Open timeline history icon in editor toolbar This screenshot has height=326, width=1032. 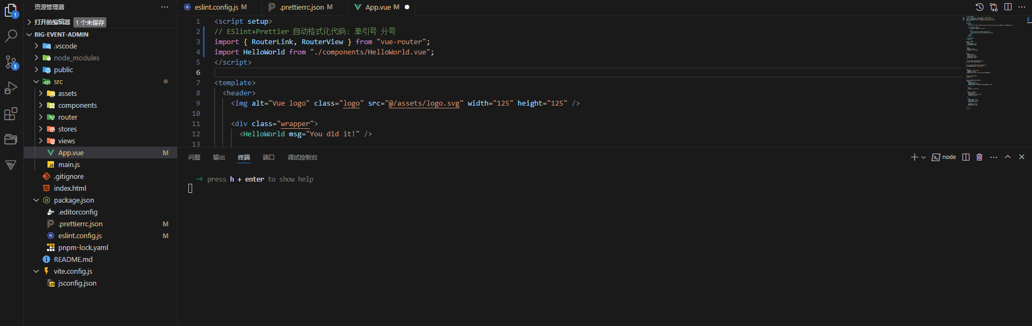[x=980, y=7]
